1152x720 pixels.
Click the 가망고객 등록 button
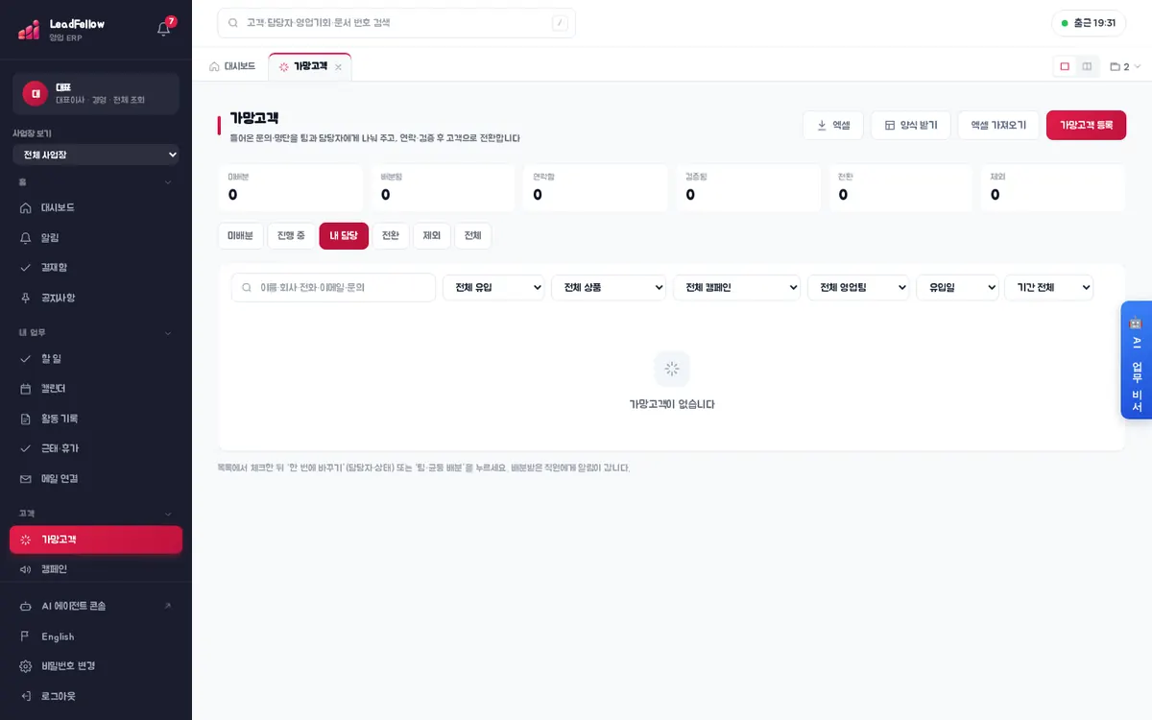click(x=1086, y=125)
